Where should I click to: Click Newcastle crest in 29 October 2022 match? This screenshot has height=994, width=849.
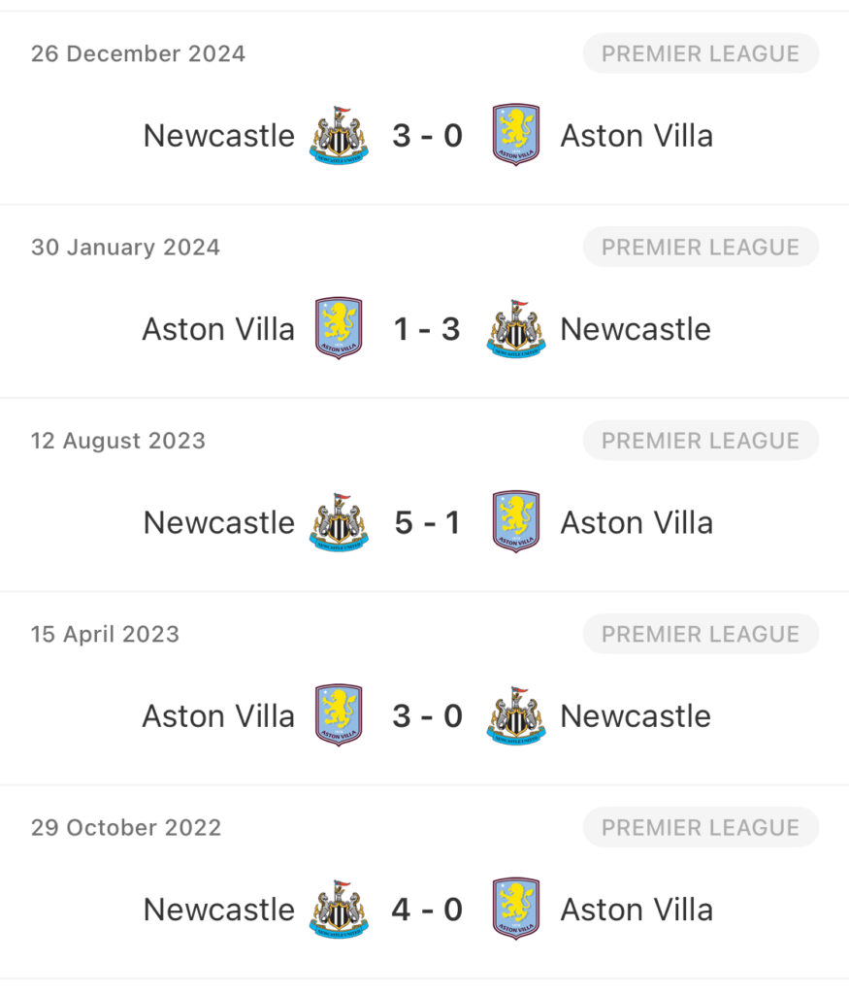pos(339,909)
